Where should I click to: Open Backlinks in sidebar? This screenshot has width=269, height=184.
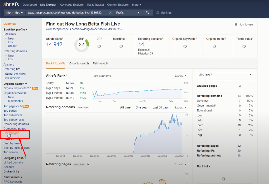coord(9,34)
